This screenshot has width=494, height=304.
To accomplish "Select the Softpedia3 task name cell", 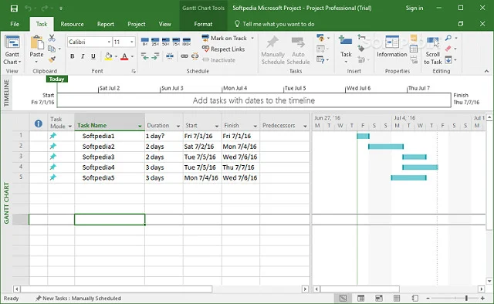I will click(110, 157).
